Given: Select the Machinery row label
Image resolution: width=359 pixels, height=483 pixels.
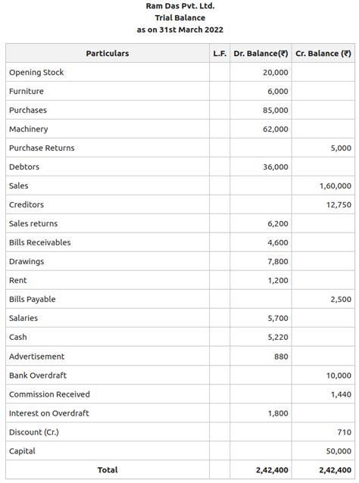Looking at the screenshot, I should point(28,129).
